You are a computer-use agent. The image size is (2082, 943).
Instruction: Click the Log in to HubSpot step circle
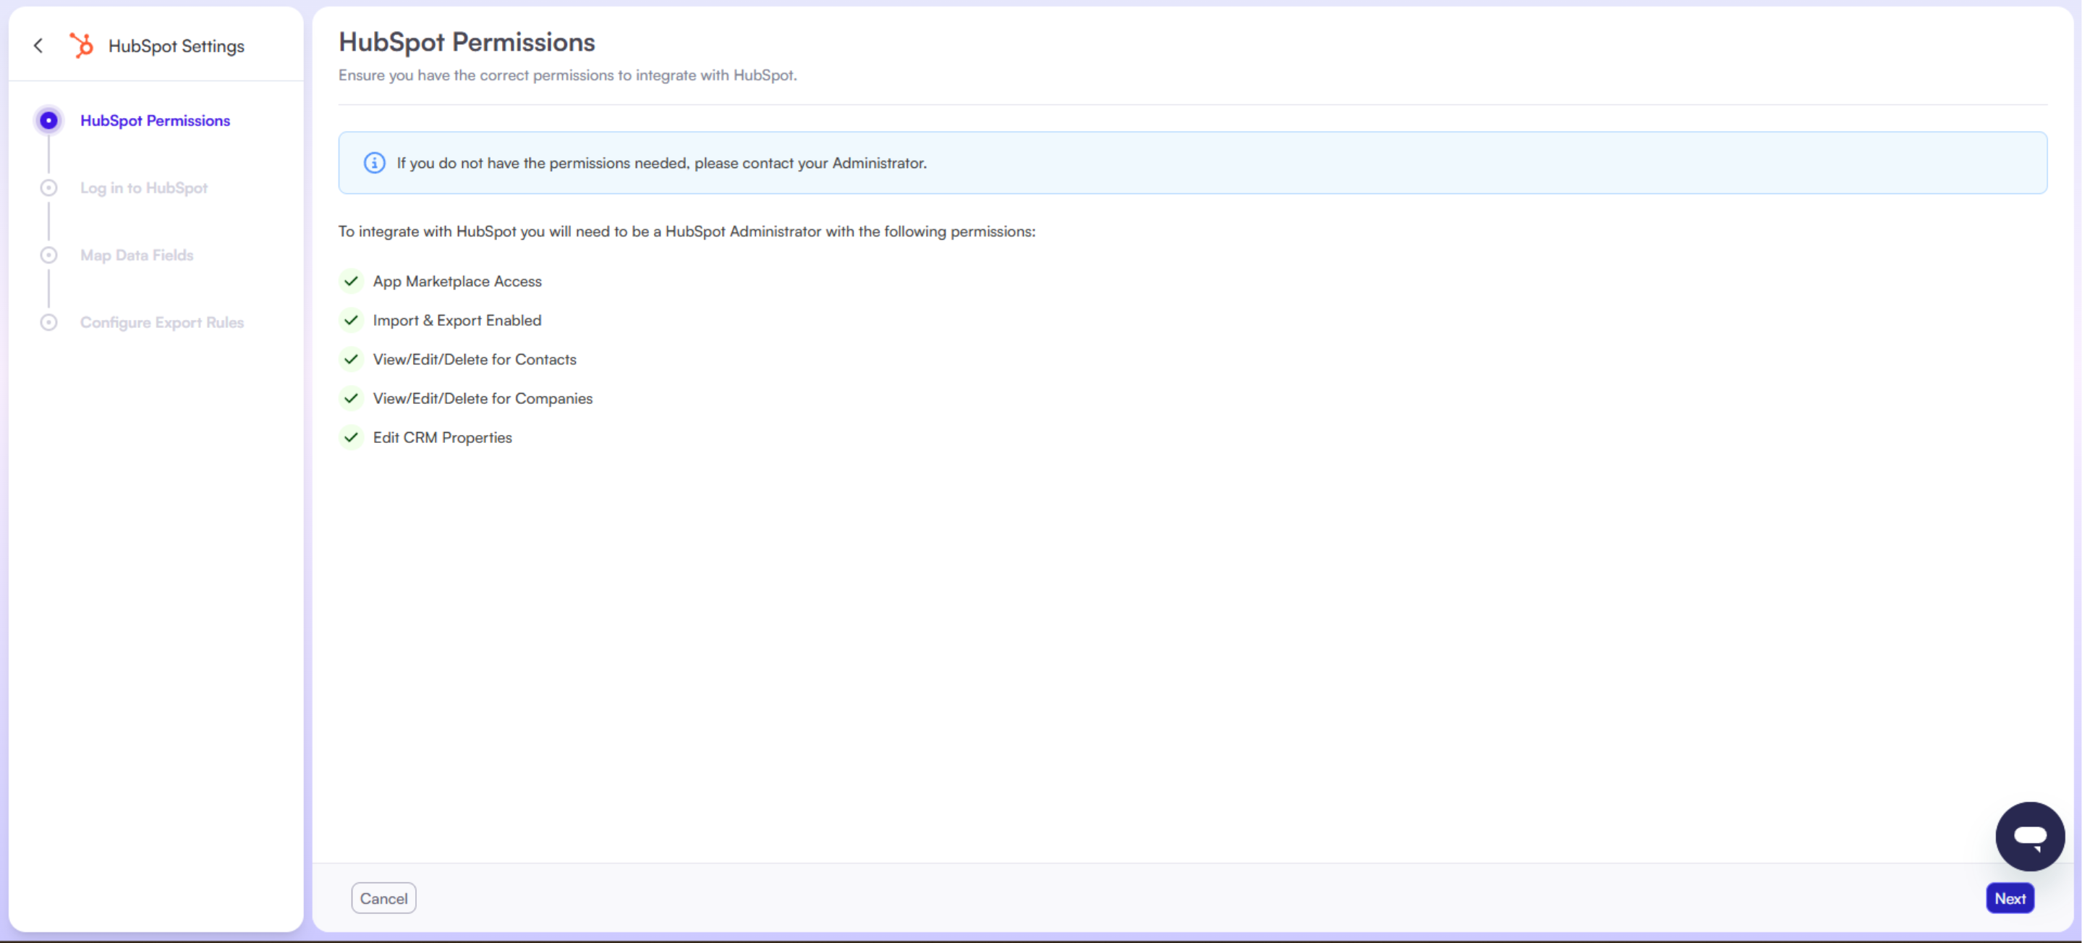pyautogui.click(x=48, y=187)
